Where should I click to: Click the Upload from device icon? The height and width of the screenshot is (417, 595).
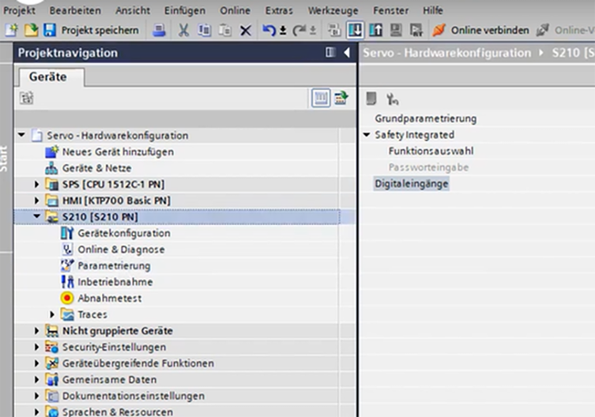tap(376, 30)
